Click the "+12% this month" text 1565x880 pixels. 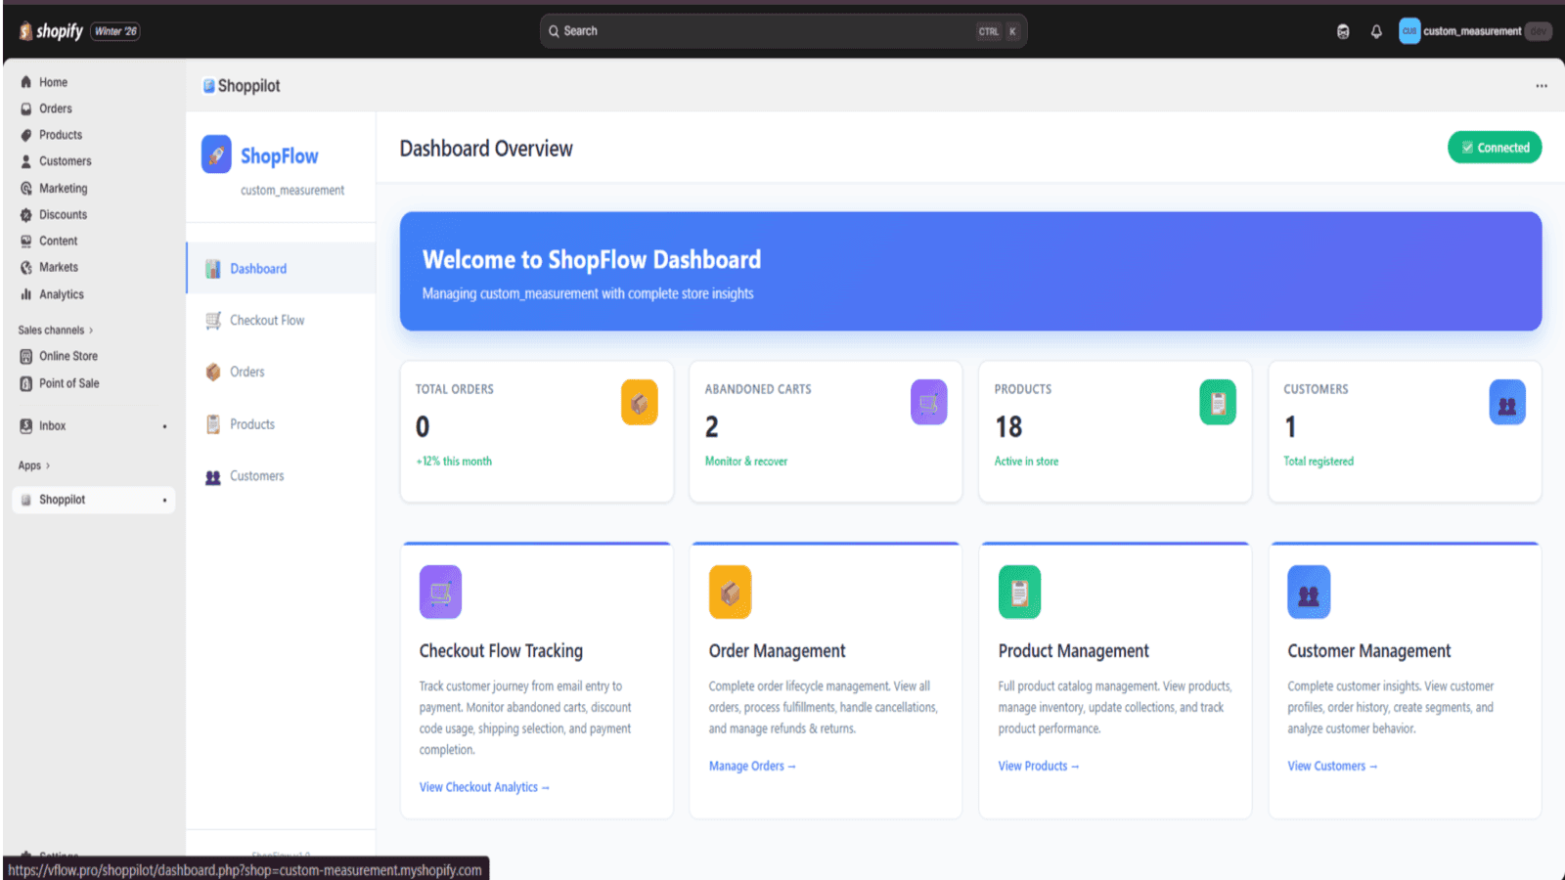tap(454, 462)
